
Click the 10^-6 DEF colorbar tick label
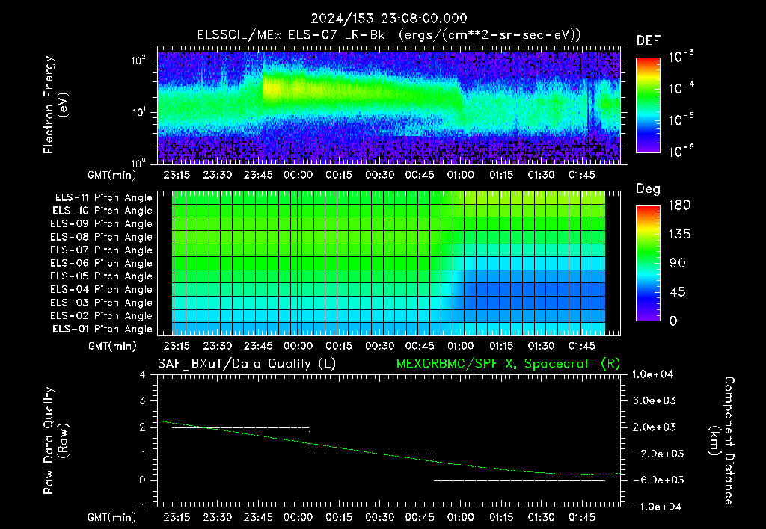point(681,152)
